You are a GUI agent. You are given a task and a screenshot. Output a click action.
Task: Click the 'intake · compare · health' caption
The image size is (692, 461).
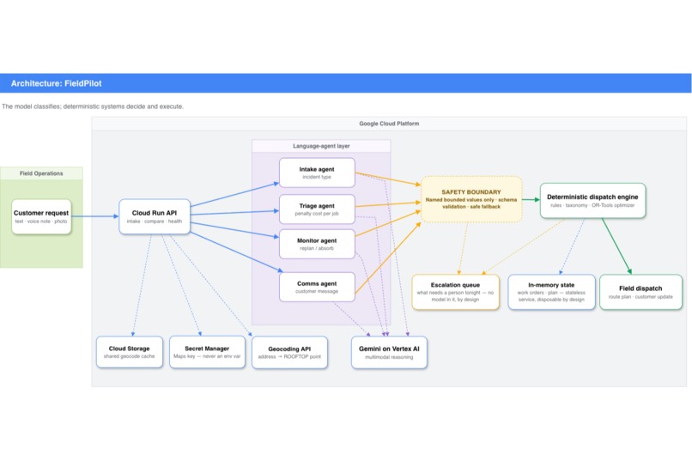click(155, 221)
